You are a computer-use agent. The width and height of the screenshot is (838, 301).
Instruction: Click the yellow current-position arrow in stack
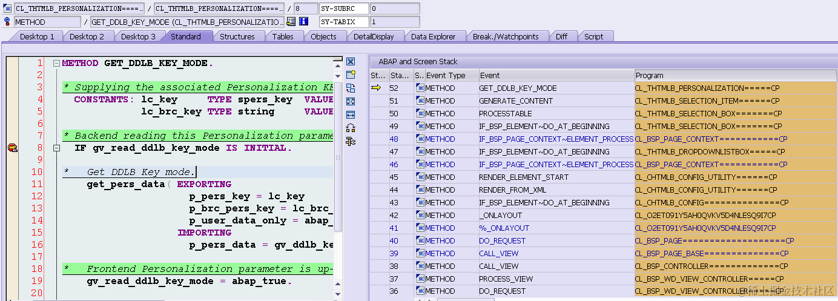click(x=376, y=88)
